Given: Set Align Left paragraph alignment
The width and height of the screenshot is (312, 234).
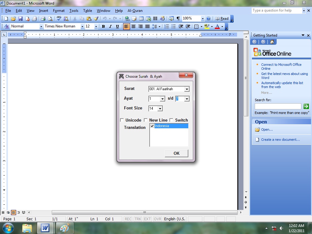Looking at the screenshot, I should coord(126,27).
